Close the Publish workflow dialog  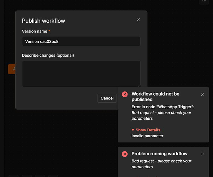point(138,20)
